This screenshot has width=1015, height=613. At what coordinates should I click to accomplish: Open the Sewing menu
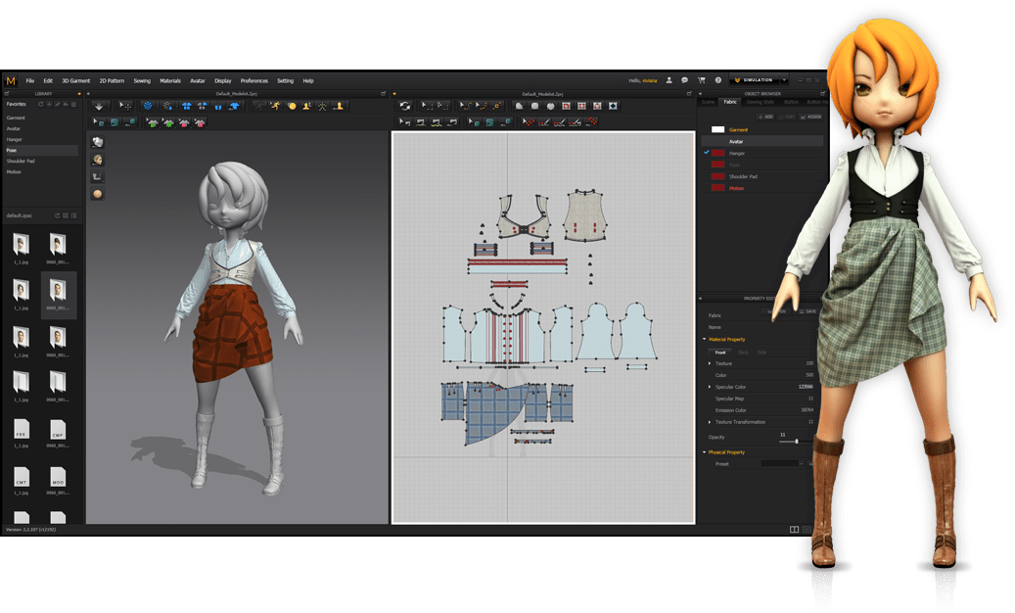coord(142,80)
